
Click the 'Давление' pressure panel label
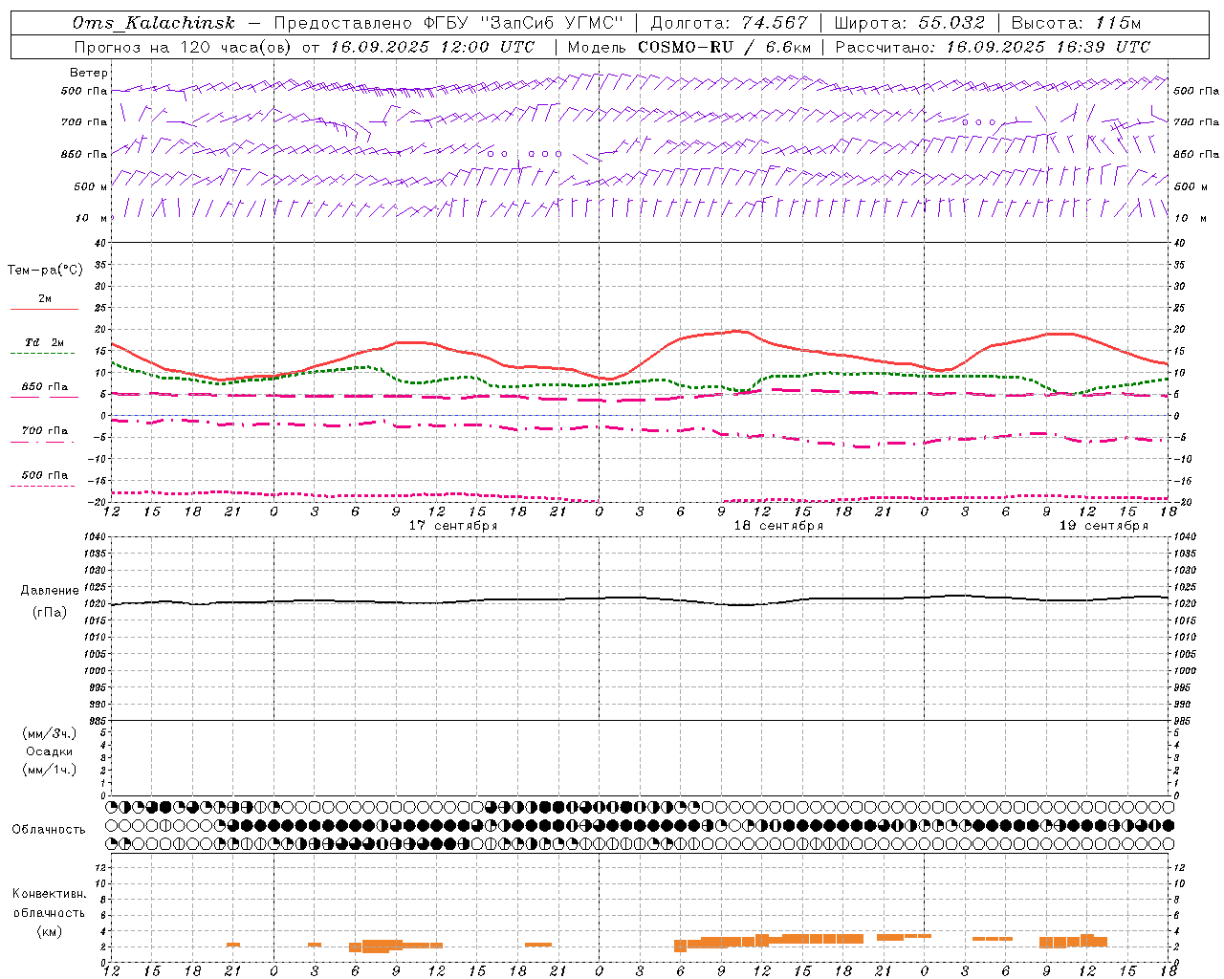(50, 591)
